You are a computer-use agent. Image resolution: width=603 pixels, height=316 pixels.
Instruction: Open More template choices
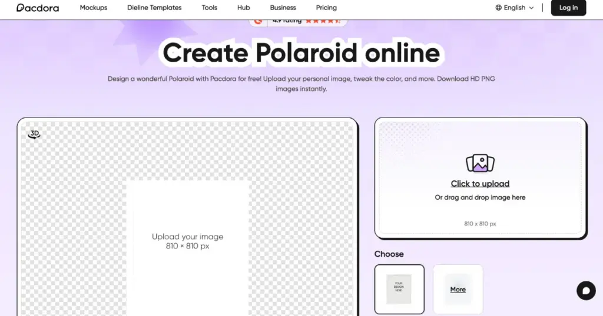458,290
